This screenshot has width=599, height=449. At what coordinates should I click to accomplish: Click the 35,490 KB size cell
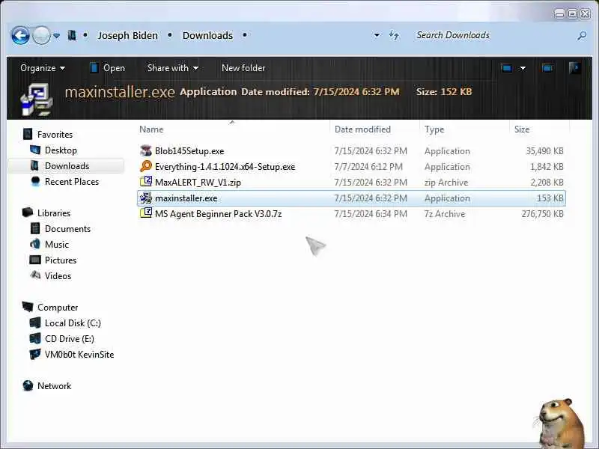[545, 151]
